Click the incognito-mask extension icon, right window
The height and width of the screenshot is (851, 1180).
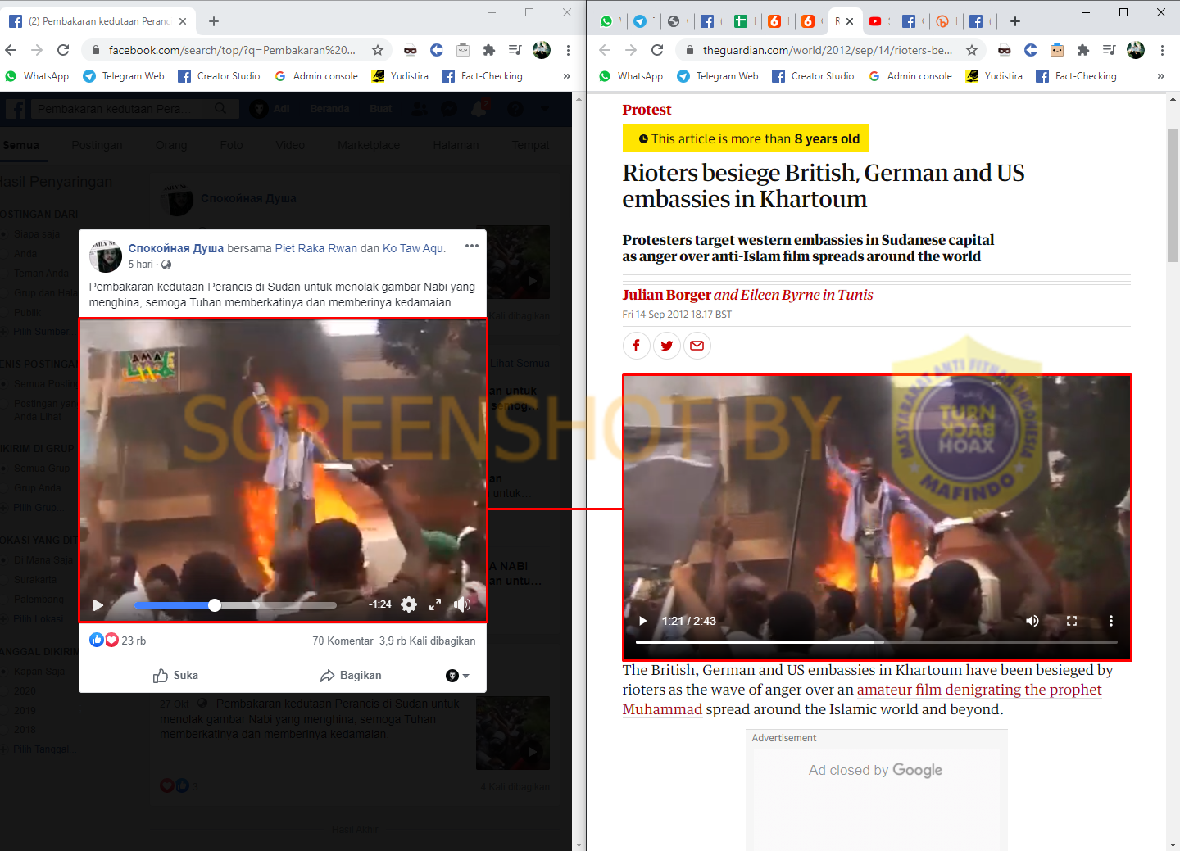(1005, 50)
